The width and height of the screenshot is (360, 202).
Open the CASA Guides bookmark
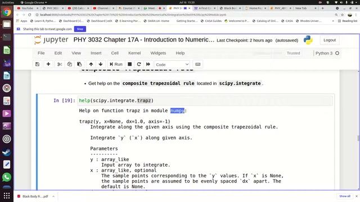tap(211, 21)
